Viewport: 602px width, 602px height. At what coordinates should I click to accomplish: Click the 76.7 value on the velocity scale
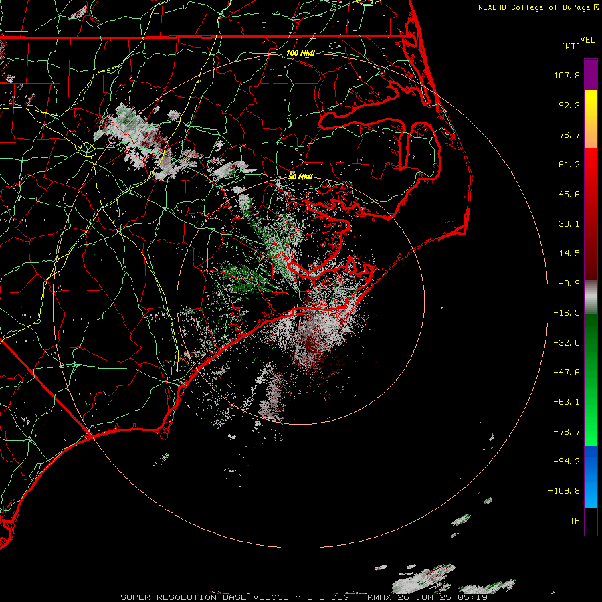click(569, 134)
